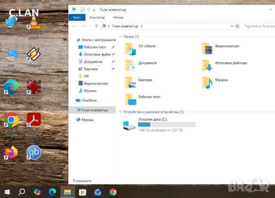Select Музика in navigation pane

[x=88, y=91]
